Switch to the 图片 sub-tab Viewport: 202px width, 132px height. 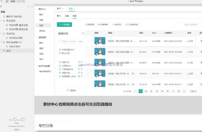coord(59,16)
